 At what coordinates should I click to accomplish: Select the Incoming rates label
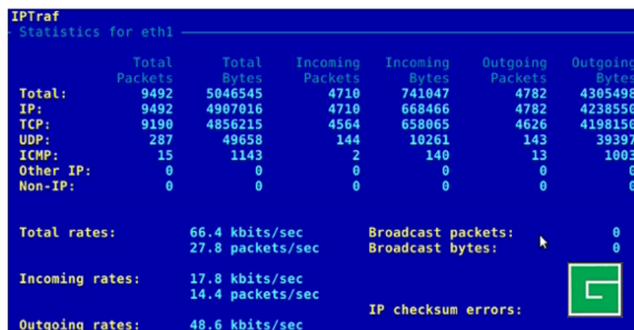pyautogui.click(x=79, y=279)
